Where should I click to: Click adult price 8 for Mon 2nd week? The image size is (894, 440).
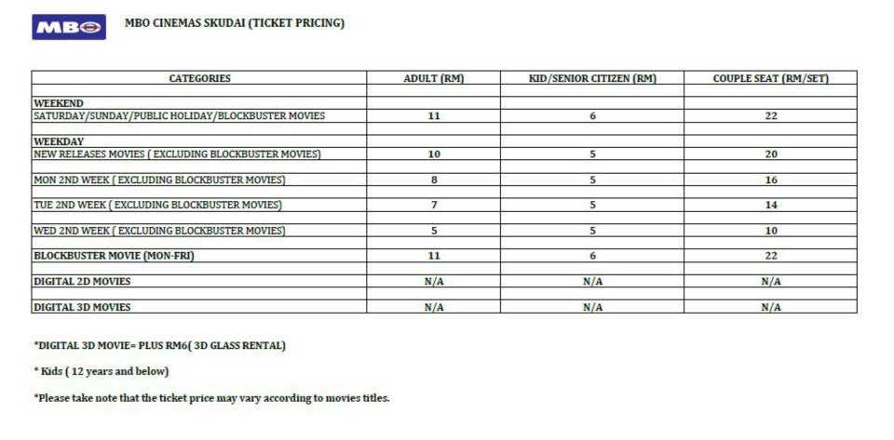coord(434,180)
